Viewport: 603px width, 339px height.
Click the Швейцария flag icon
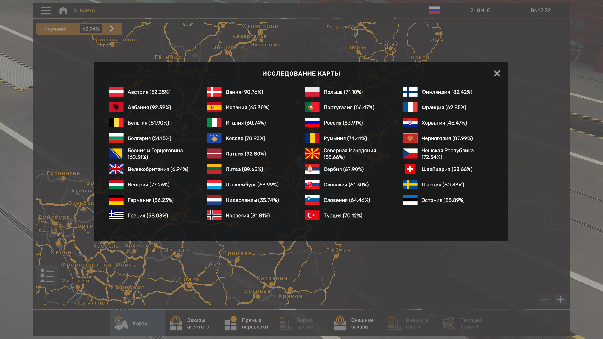[410, 169]
